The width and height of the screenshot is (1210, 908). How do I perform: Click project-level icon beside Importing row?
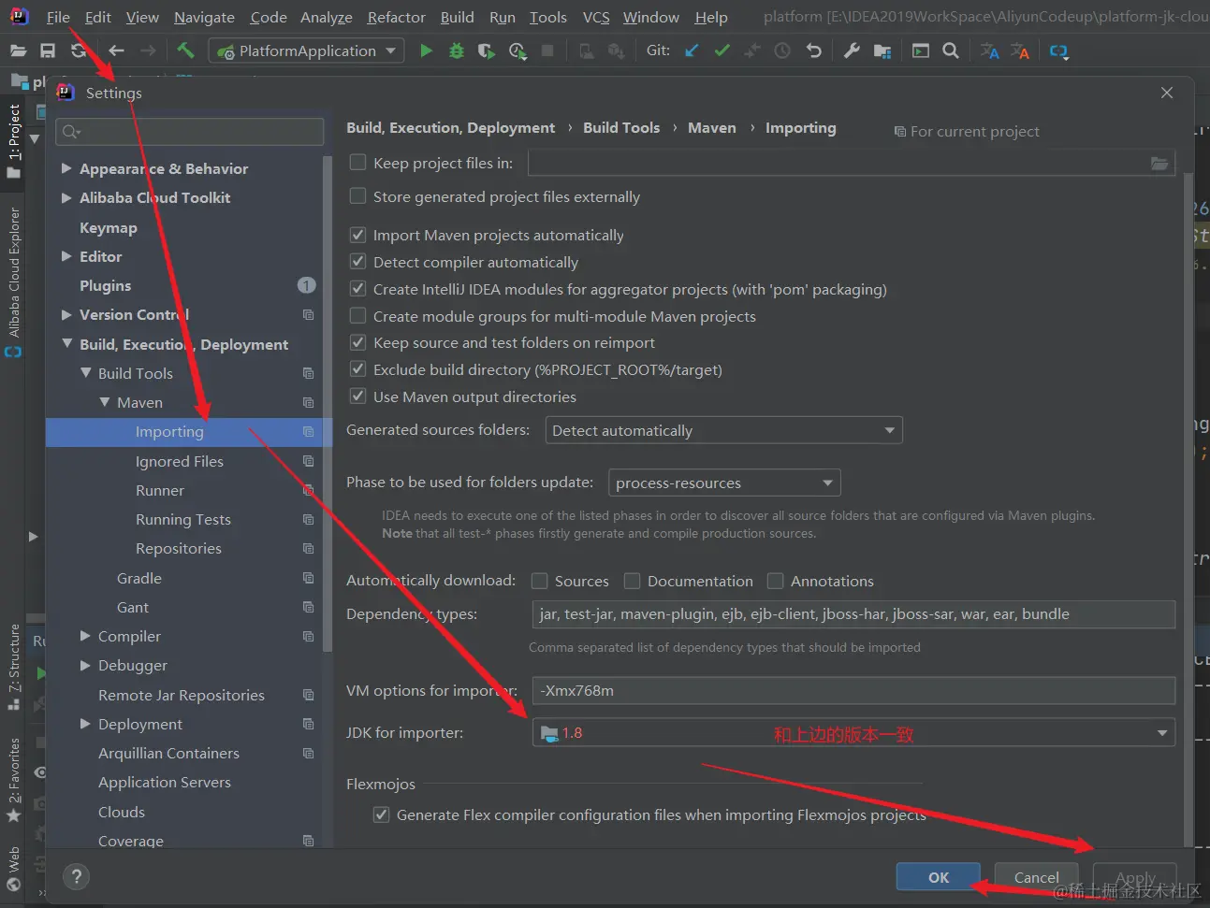tap(308, 432)
